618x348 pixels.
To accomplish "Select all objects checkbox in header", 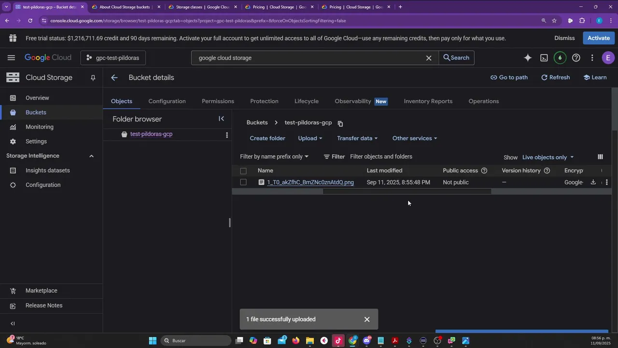I will [243, 171].
